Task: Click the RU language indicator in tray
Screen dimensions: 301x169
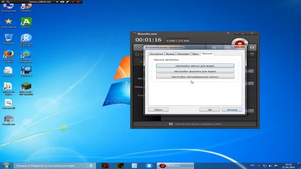Action: (x=253, y=165)
